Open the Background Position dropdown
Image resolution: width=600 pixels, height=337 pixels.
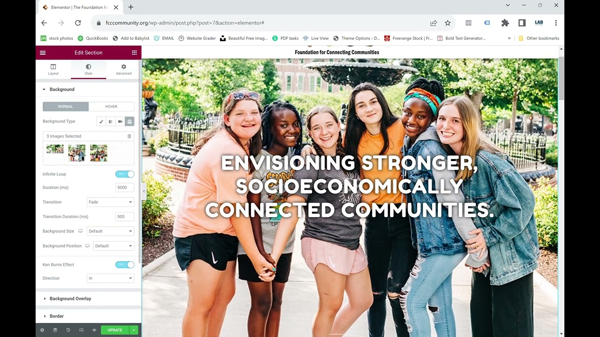[x=114, y=246]
